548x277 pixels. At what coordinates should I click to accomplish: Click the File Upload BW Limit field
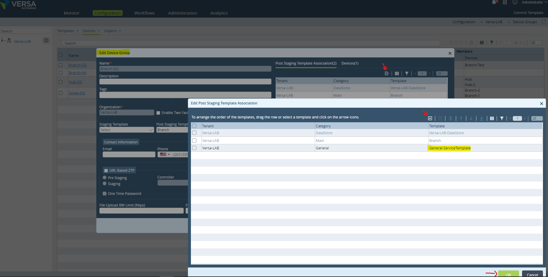[141, 211]
